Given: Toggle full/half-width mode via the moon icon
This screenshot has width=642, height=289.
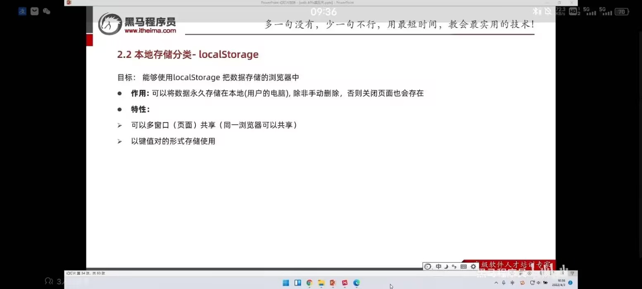Looking at the screenshot, I should (446, 266).
